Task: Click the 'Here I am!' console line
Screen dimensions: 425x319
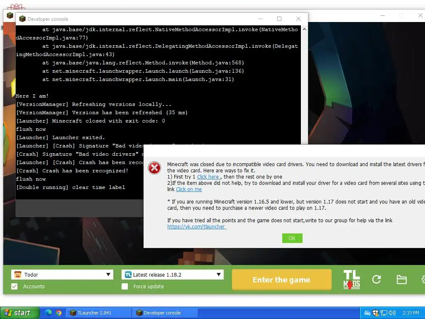Action: pos(32,96)
